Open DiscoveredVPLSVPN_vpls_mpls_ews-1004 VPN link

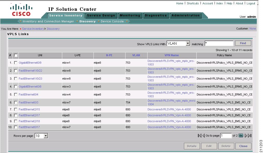click(x=172, y=102)
